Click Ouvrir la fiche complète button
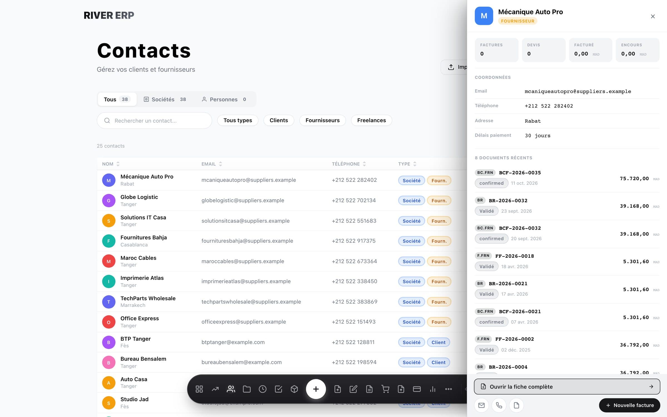Image resolution: width=667 pixels, height=417 pixels. [567, 387]
